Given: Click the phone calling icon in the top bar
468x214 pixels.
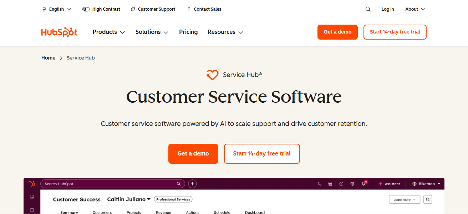Looking at the screenshot, I should 319,184.
